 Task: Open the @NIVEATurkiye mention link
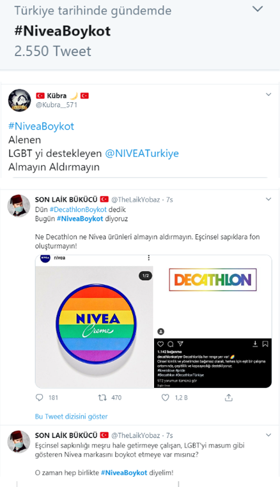click(x=142, y=153)
